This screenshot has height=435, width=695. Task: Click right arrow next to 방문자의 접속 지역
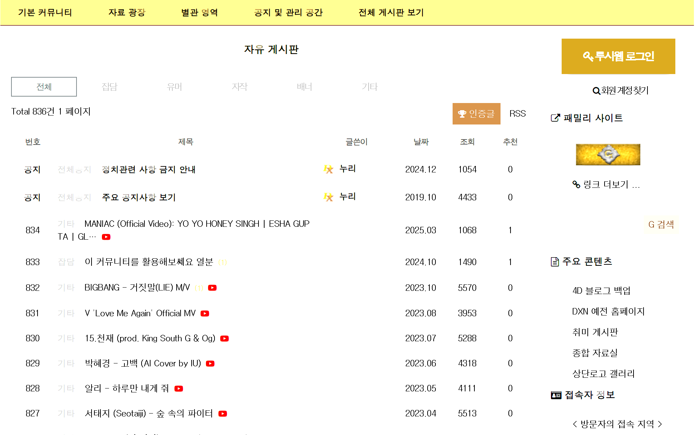(x=660, y=424)
